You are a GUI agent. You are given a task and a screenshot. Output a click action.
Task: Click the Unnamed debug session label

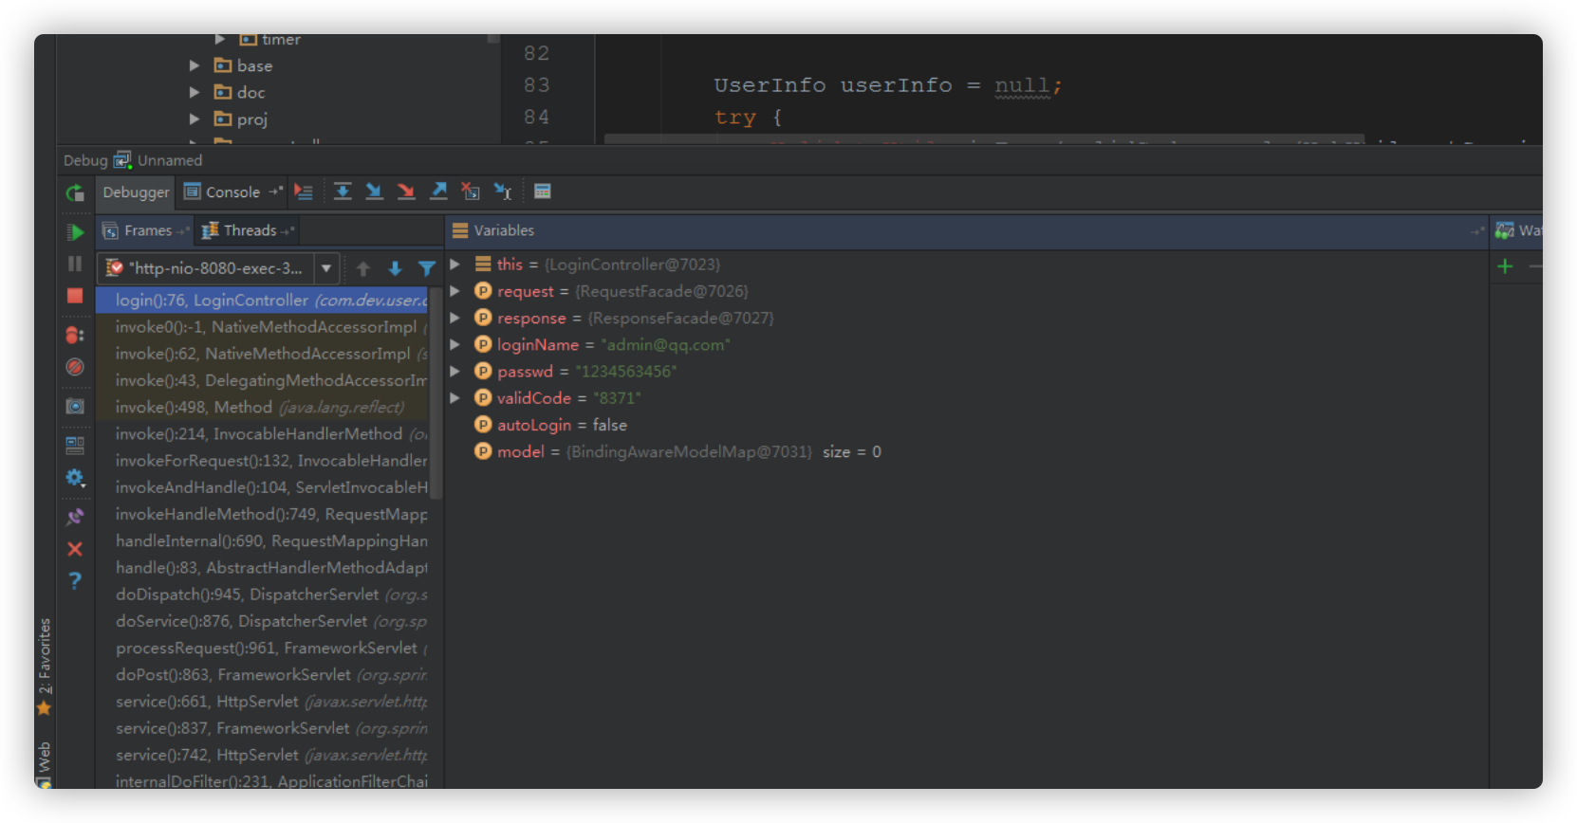pyautogui.click(x=169, y=160)
